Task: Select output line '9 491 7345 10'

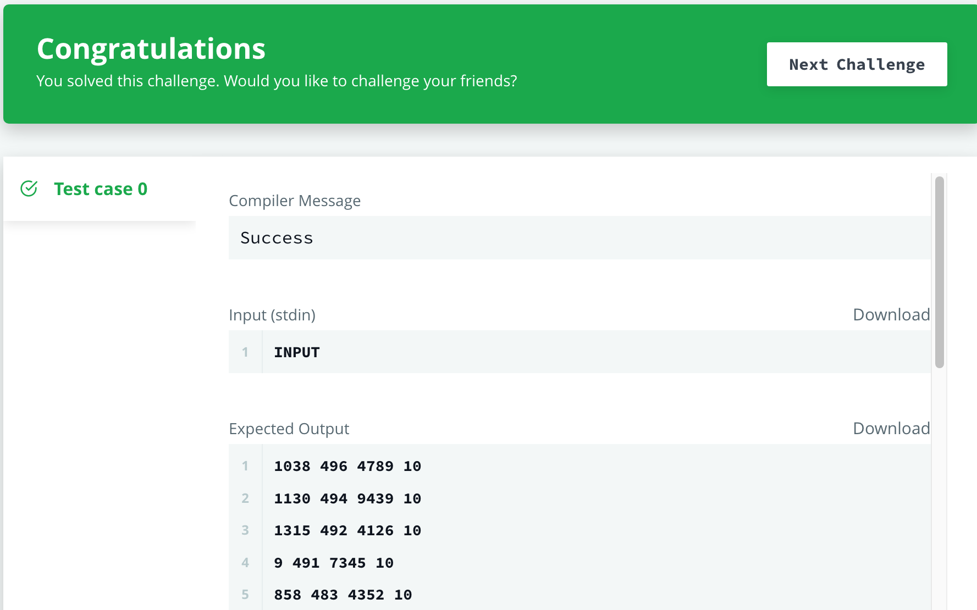Action: [x=334, y=563]
